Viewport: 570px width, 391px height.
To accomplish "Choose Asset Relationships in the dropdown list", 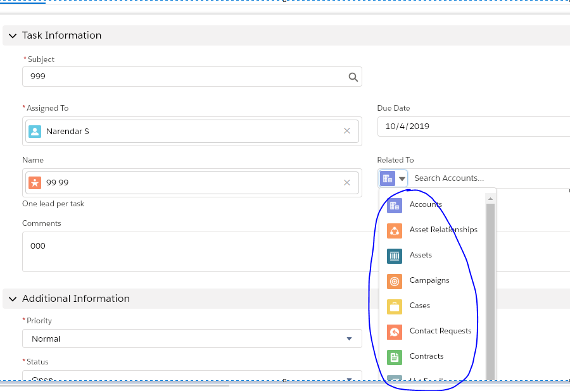I will tap(443, 230).
